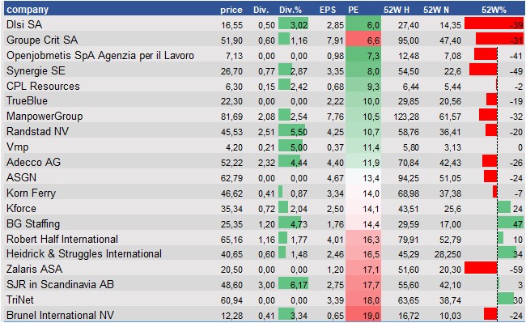526x323 pixels.
Task: Select the EPS column header
Action: 328,10
